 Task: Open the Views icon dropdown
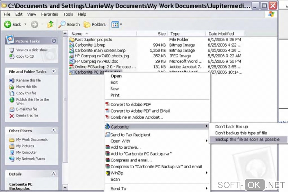[117, 25]
